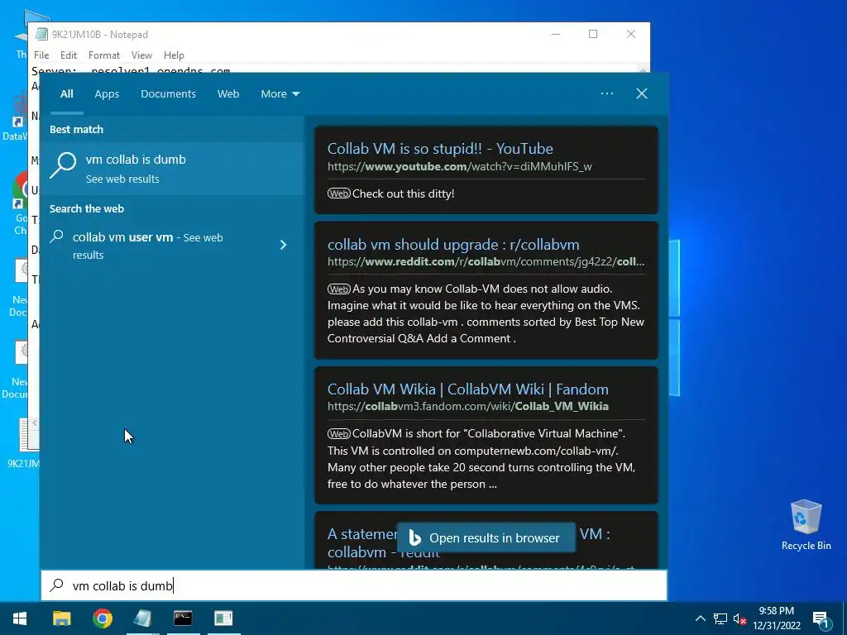Open 'Collab VM Wikia | CollabVM Wiki' result
This screenshot has width=847, height=635.
click(x=468, y=389)
